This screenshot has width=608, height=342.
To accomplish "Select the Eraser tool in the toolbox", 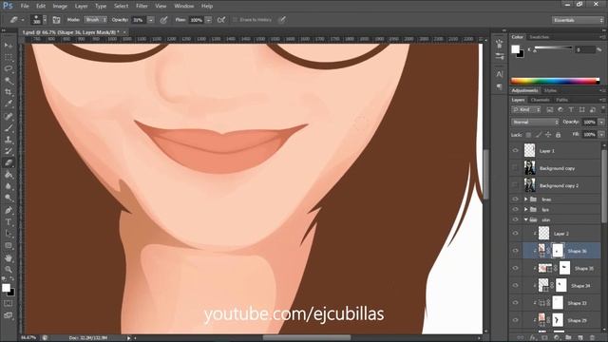I will pyautogui.click(x=9, y=162).
